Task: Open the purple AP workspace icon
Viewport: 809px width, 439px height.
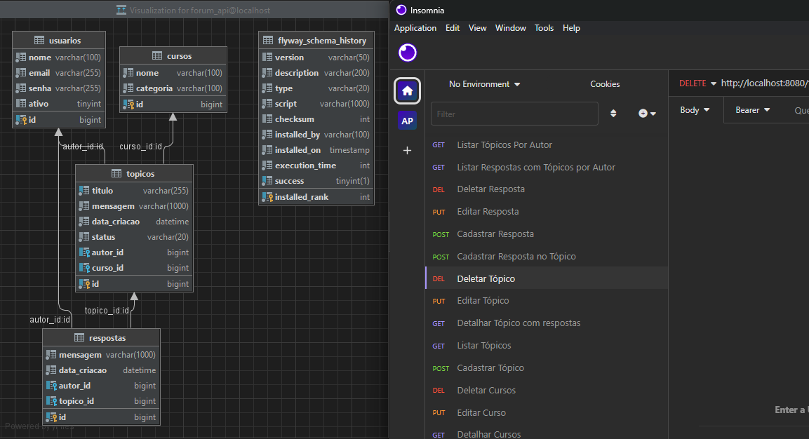Action: [x=407, y=120]
